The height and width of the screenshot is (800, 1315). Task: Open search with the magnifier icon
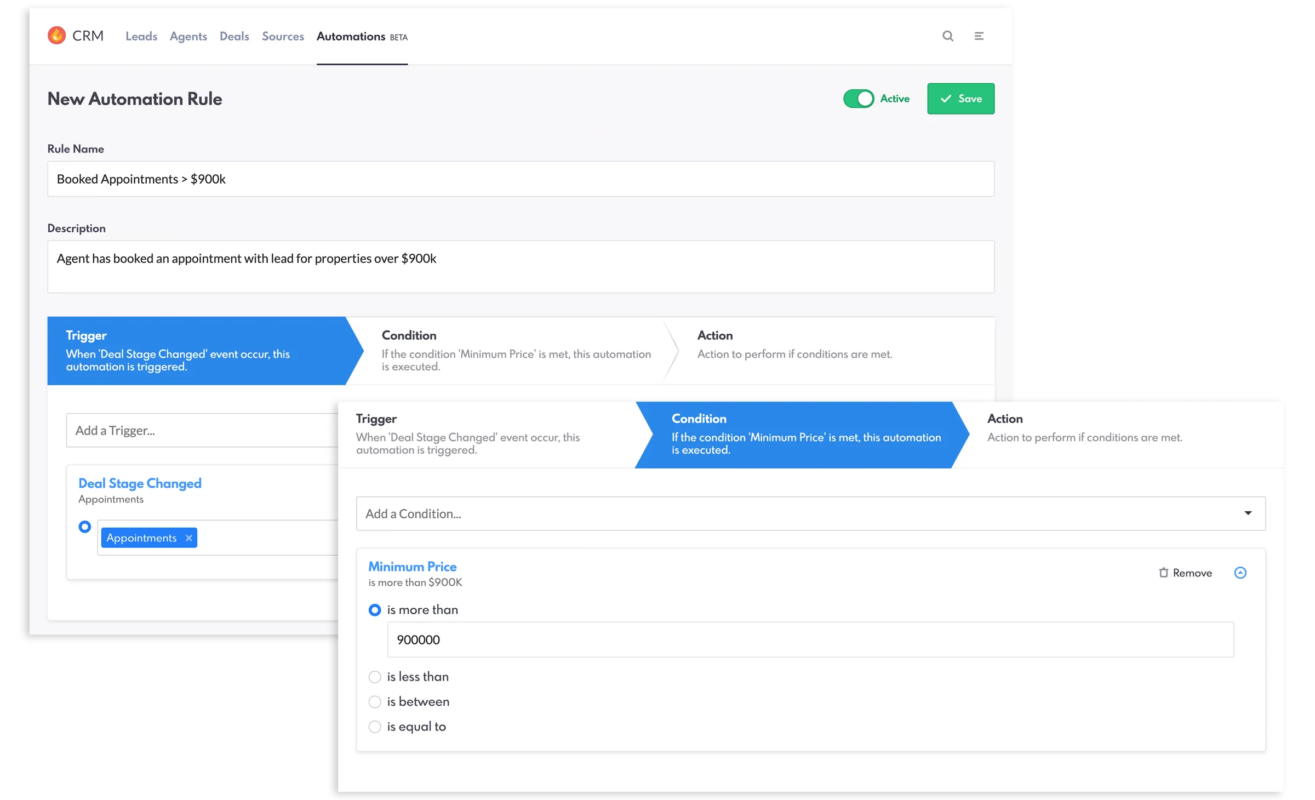[947, 36]
